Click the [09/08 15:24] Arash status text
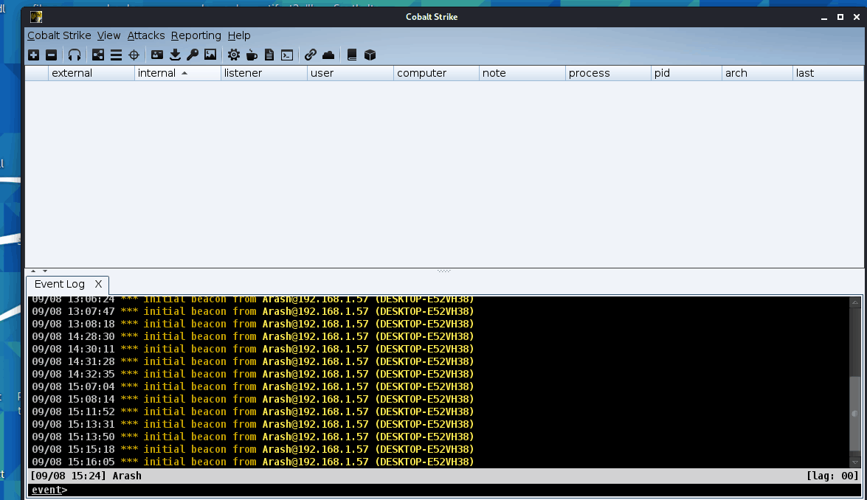 click(86, 476)
